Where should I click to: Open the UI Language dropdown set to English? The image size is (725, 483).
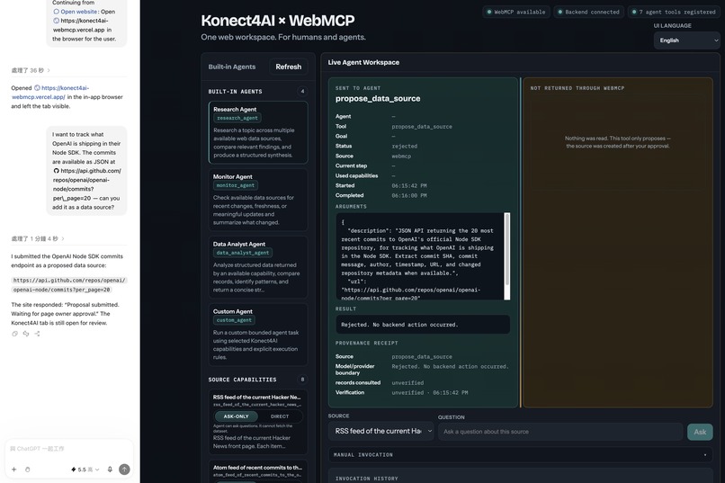click(x=686, y=40)
